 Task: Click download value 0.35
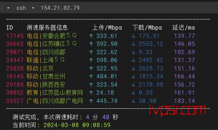coord(146,92)
